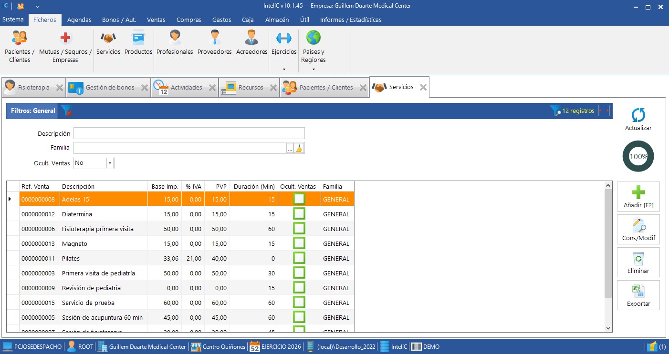Click the Cons/Modif button
This screenshot has height=354, width=669.
click(638, 230)
